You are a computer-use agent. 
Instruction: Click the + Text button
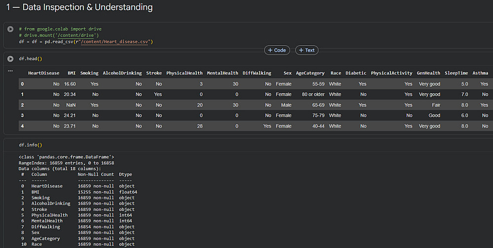coord(306,50)
